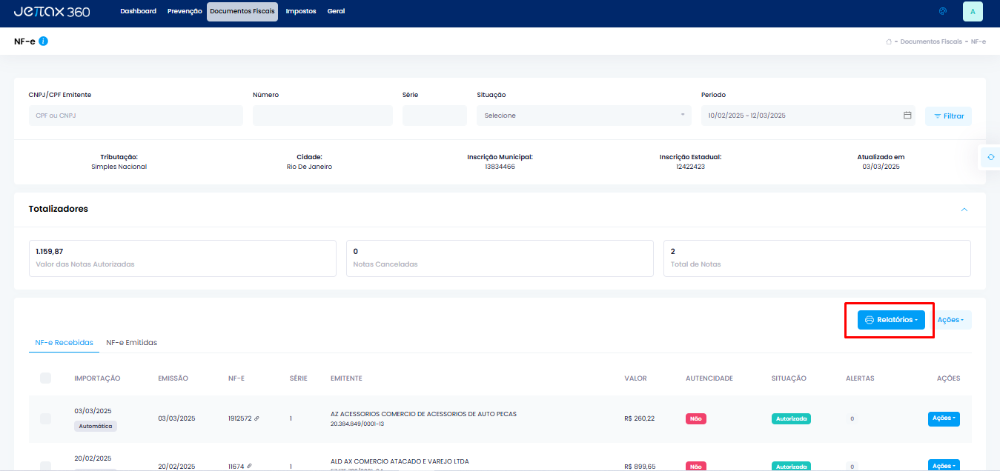Image resolution: width=1000 pixels, height=471 pixels.
Task: Click NF-e number 11674
Action: point(236,466)
